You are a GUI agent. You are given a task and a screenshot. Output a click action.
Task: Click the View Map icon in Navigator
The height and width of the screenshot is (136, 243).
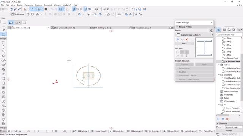tap(224, 30)
